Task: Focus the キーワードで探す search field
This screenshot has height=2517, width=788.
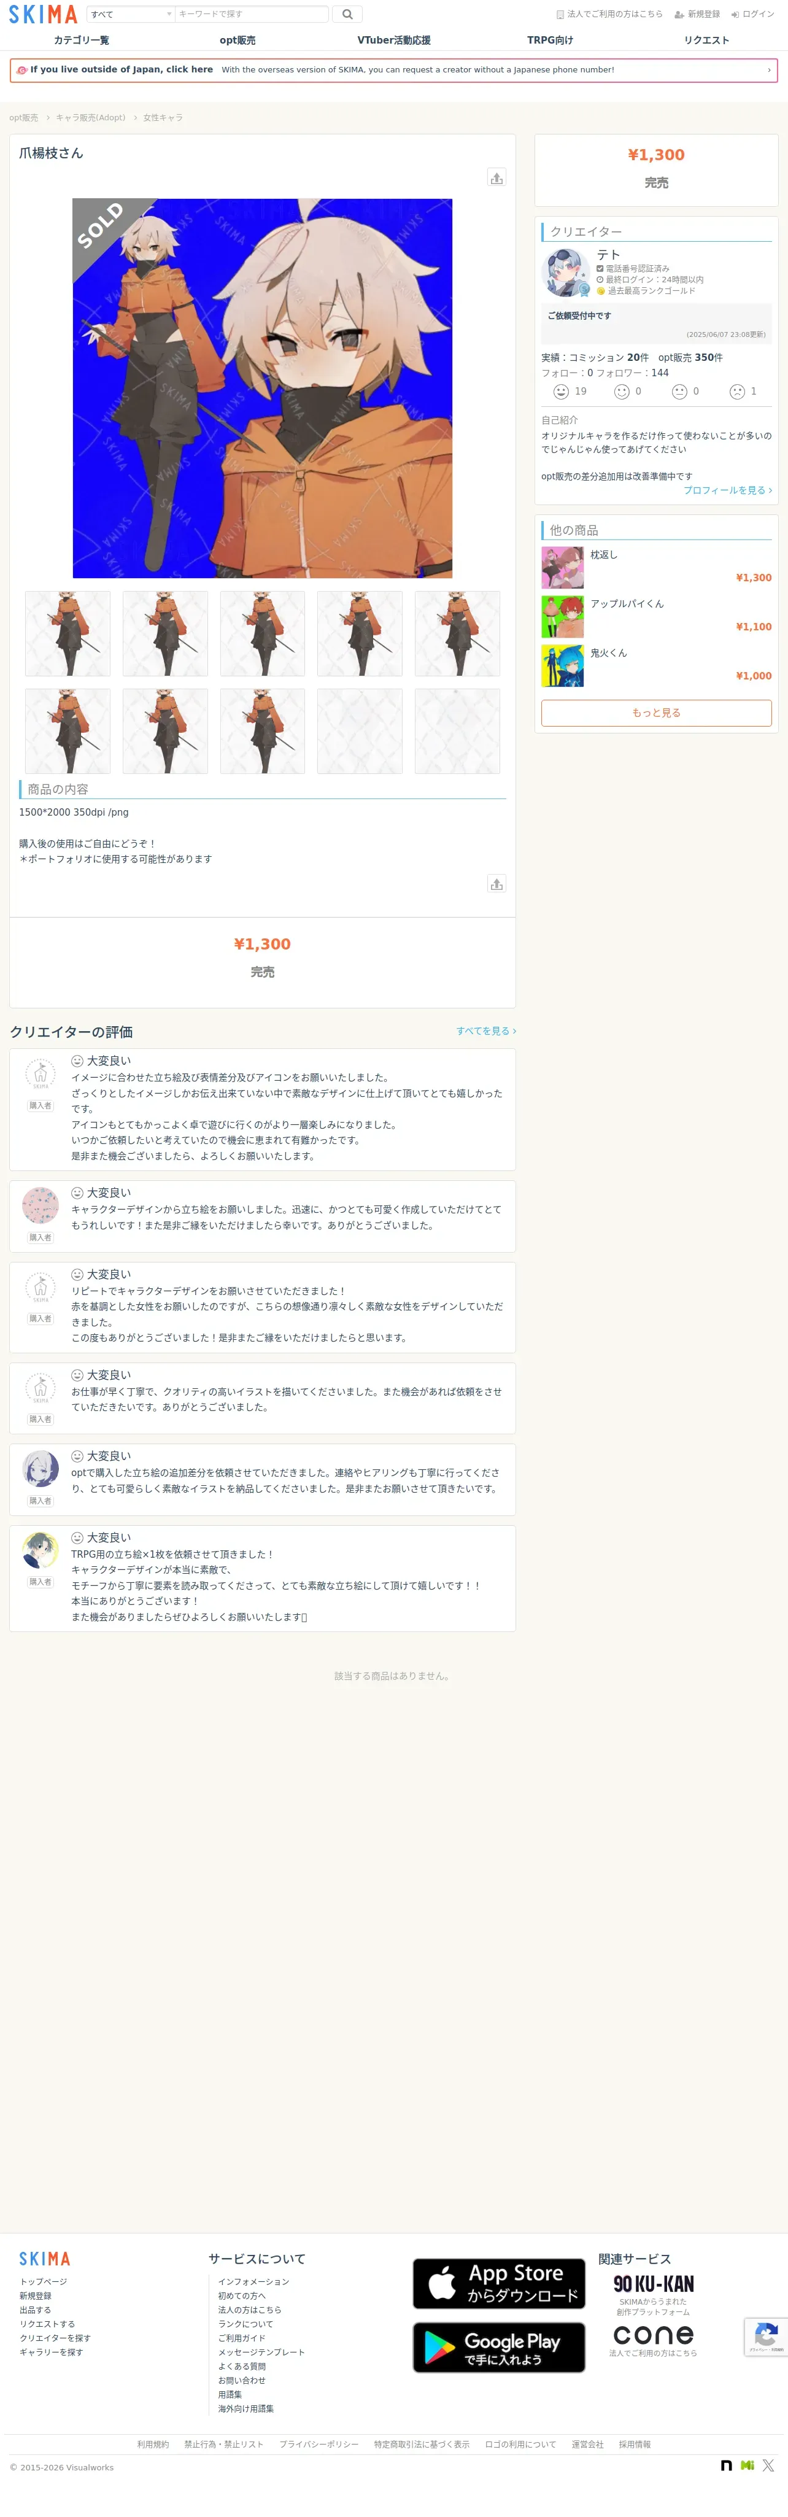Action: point(252,14)
